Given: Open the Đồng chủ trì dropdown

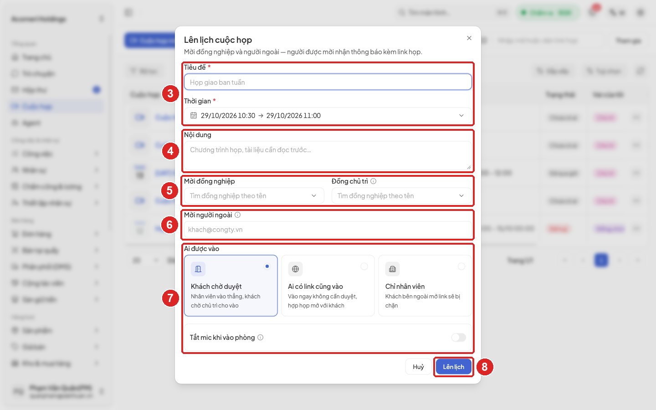Looking at the screenshot, I should (402, 196).
